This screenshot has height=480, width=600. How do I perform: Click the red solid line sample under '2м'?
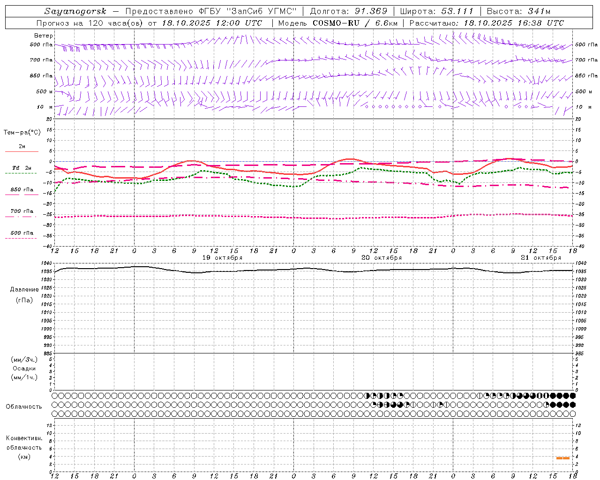(x=22, y=152)
